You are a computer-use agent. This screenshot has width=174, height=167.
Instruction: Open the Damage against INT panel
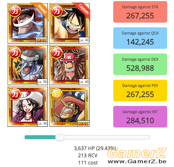point(140,117)
